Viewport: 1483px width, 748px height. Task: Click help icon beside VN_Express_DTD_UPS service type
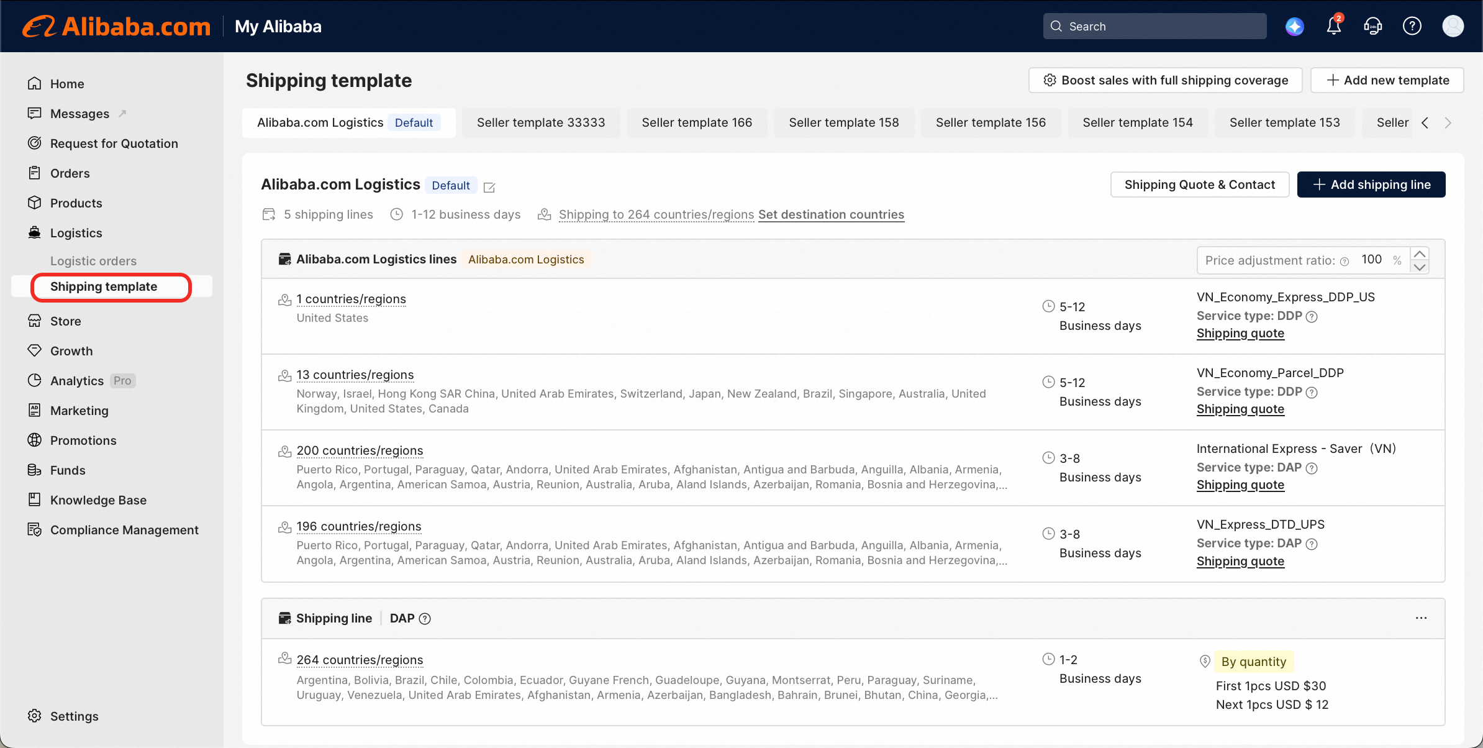(x=1312, y=544)
